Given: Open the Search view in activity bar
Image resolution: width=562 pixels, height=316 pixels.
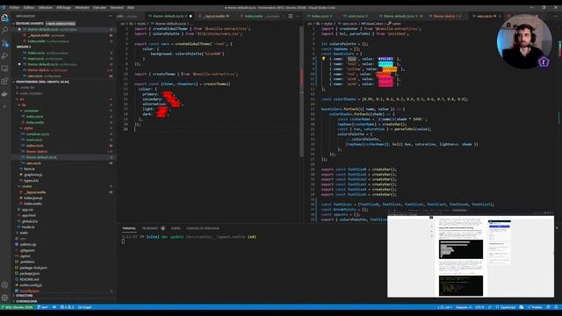Looking at the screenshot, I should 5,30.
